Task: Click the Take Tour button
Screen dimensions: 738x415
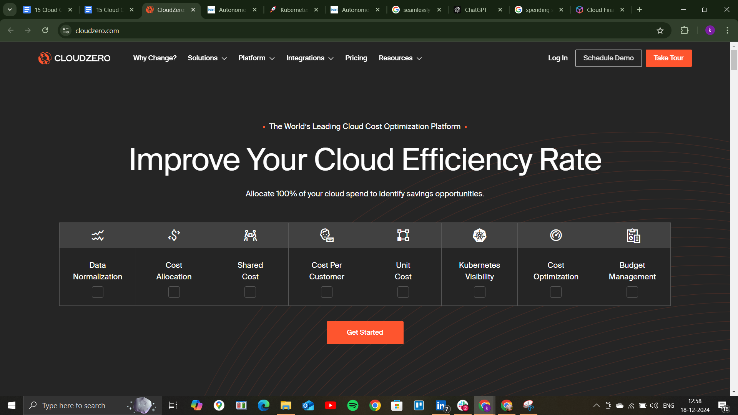Action: (x=668, y=58)
